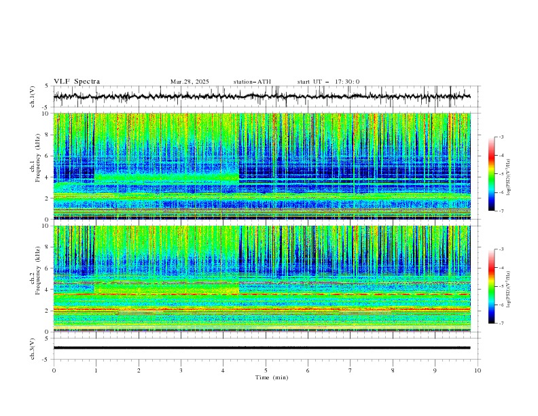
Task: Click the '-7' tick on ch.1 colorbar
Action: (501, 211)
